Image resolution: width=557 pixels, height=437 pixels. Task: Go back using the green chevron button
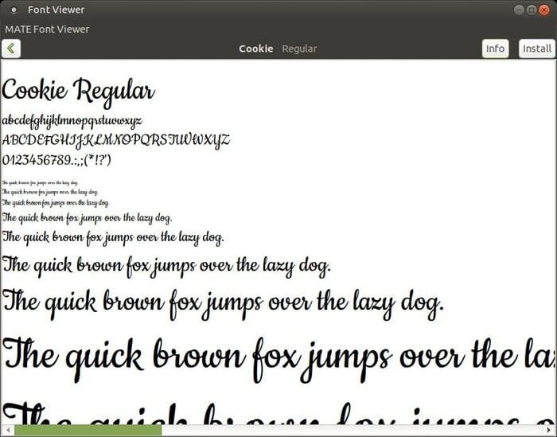click(x=11, y=49)
